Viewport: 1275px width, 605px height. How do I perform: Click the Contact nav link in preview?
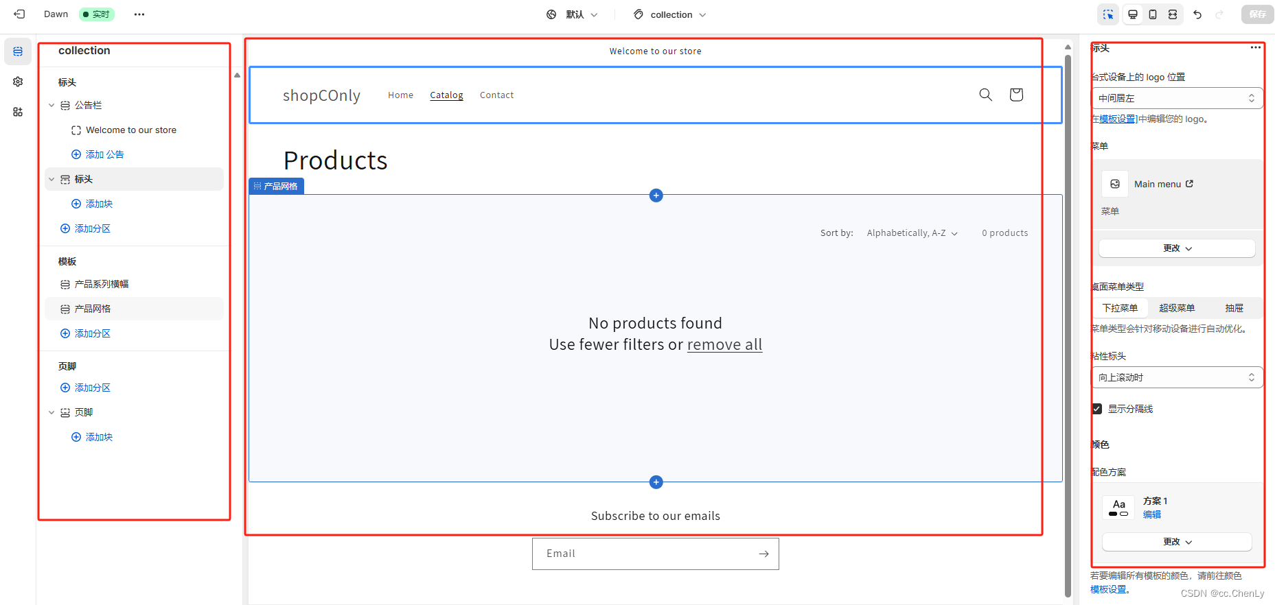[496, 95]
